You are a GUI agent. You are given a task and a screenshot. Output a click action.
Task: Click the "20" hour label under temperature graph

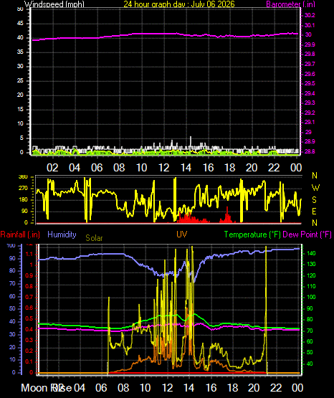254,388
